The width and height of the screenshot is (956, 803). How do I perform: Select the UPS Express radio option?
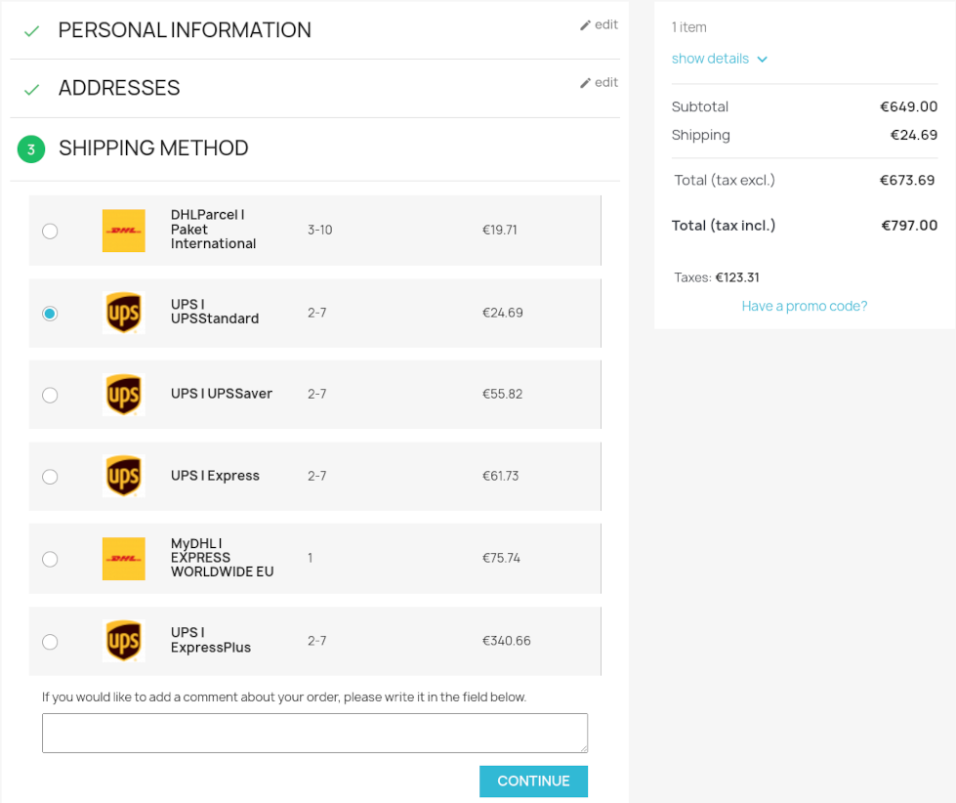[50, 477]
